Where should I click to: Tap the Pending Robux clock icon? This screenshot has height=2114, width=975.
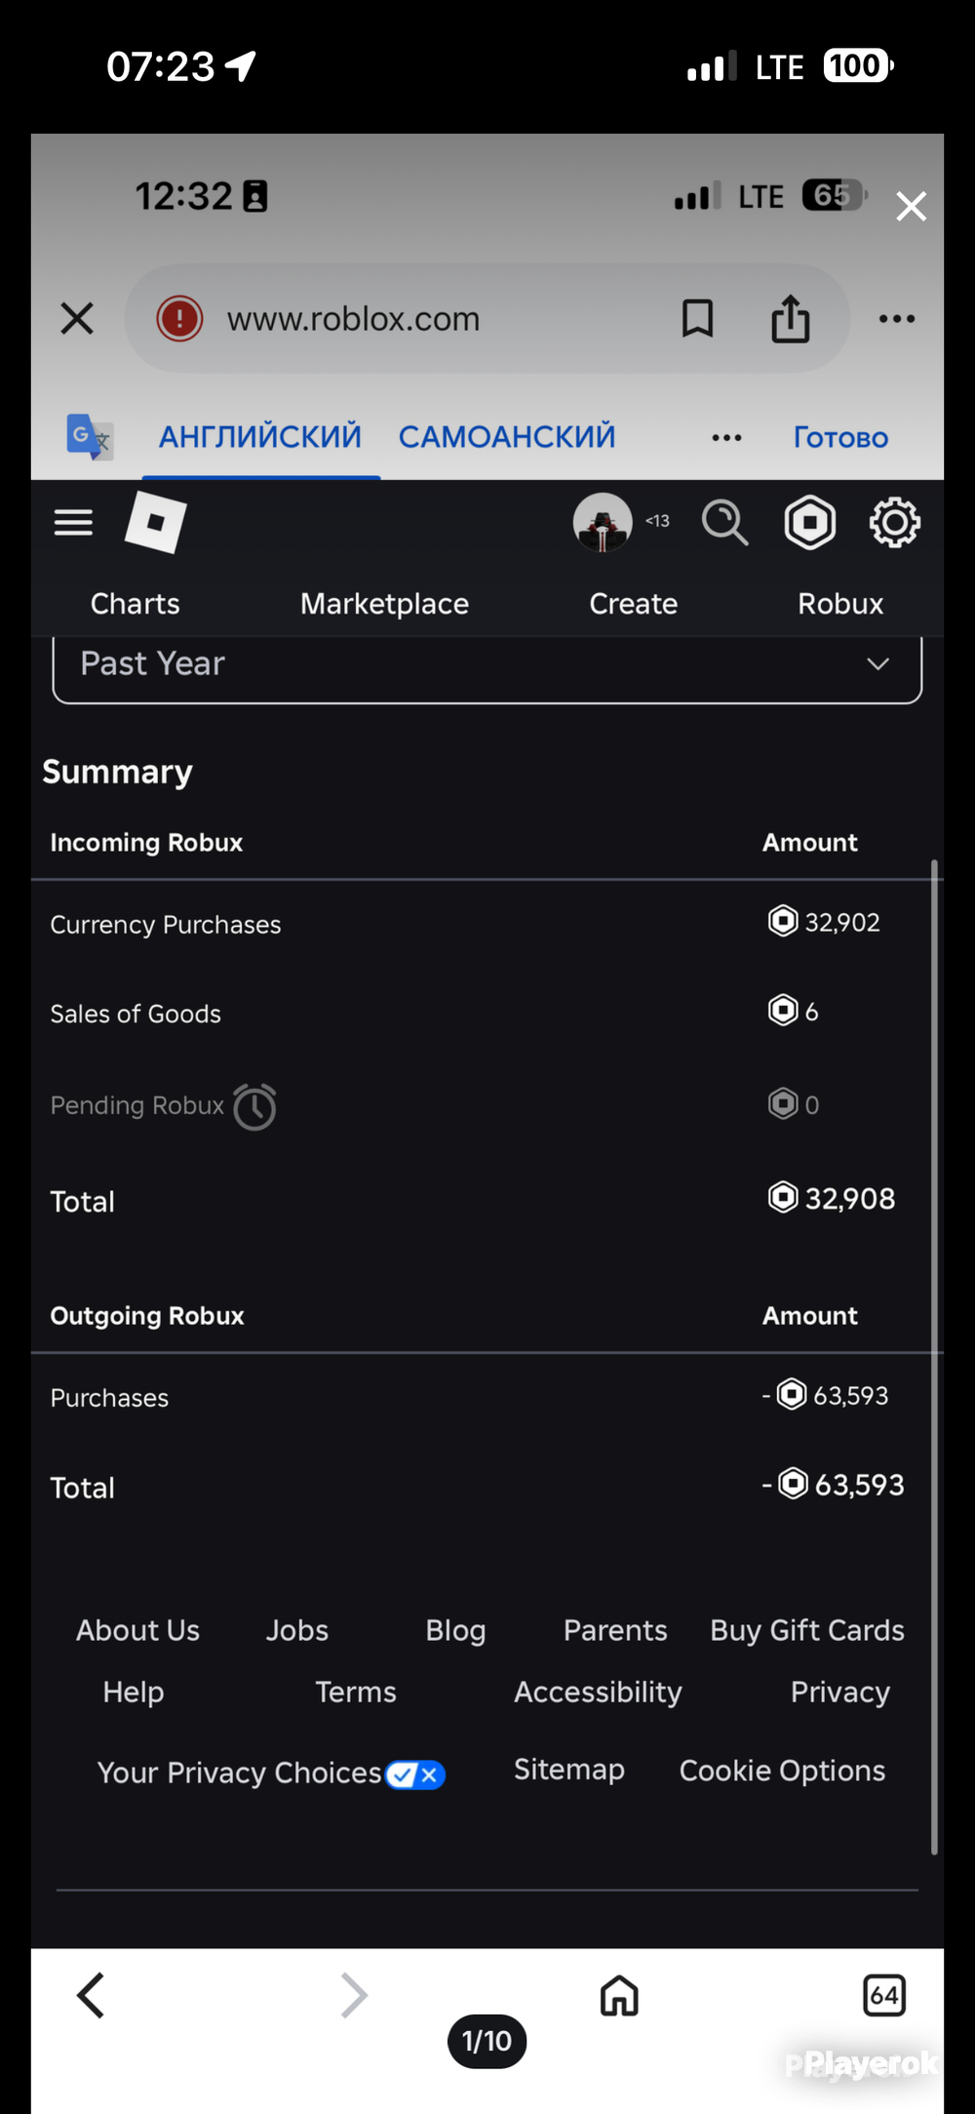pos(254,1107)
